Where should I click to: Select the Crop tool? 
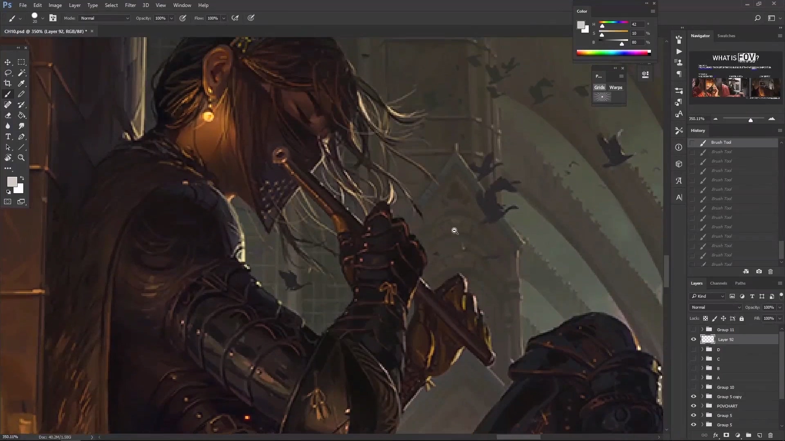(x=8, y=83)
